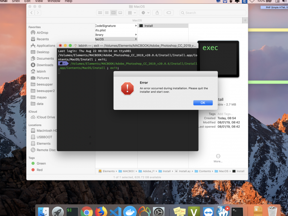Open TeamViewer from the Dock
The width and height of the screenshot is (288, 216).
point(208,212)
